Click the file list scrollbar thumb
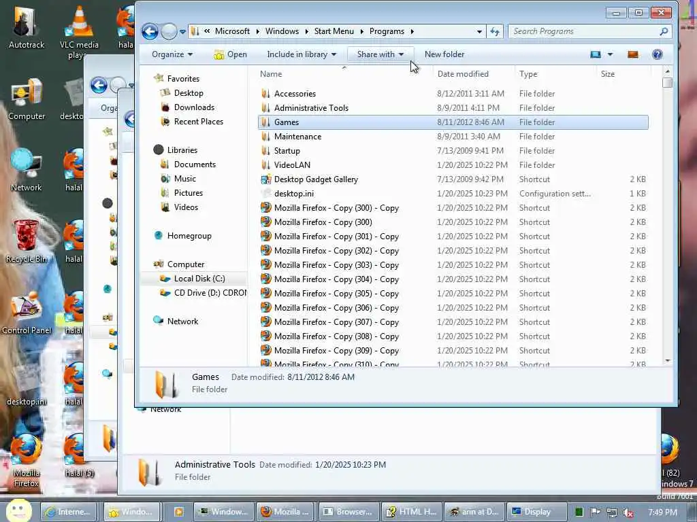The image size is (697, 522). click(667, 83)
